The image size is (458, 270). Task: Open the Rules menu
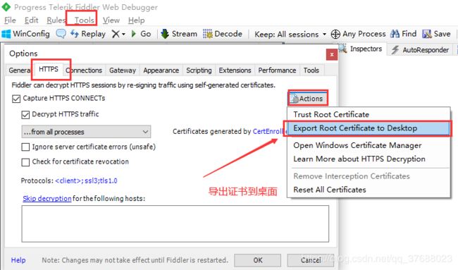pyautogui.click(x=56, y=20)
